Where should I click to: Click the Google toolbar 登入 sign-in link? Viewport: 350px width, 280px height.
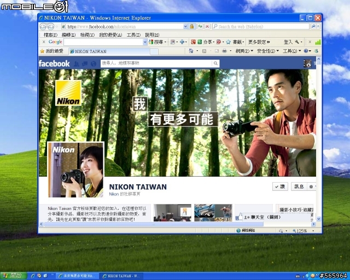click(288, 42)
